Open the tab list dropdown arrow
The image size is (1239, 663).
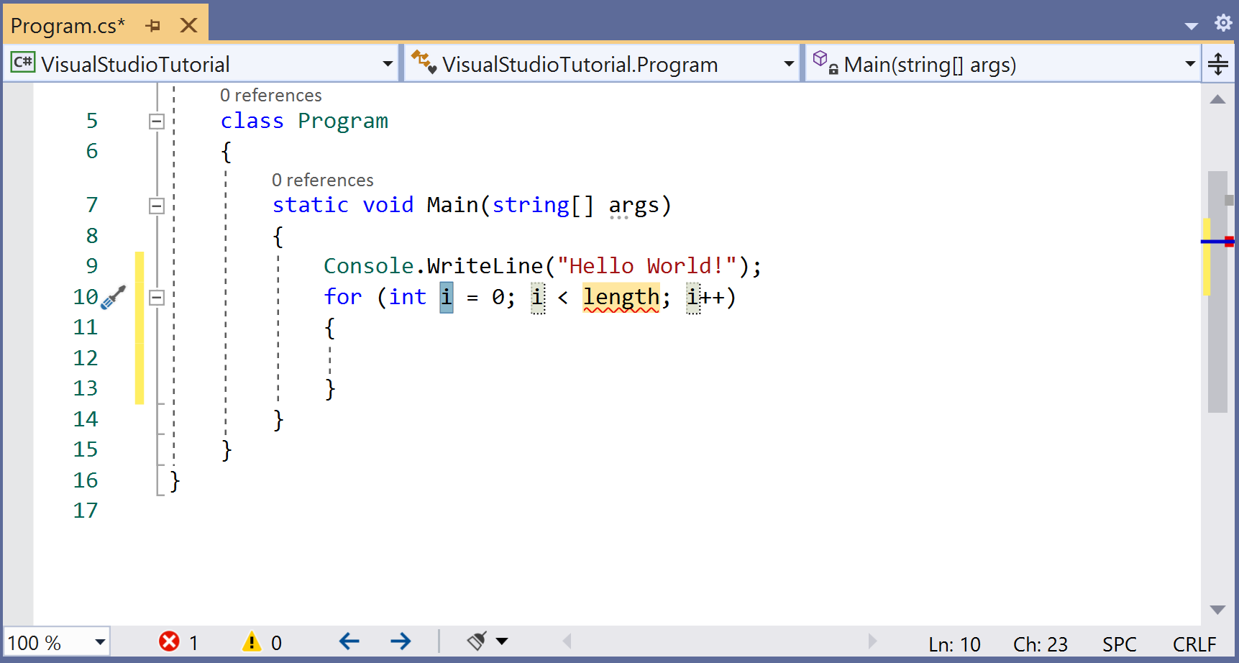(x=1192, y=27)
